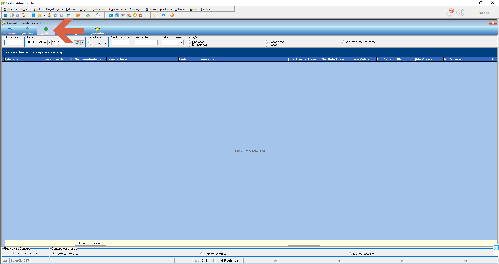Open the calculator icon

pyautogui.click(x=117, y=15)
